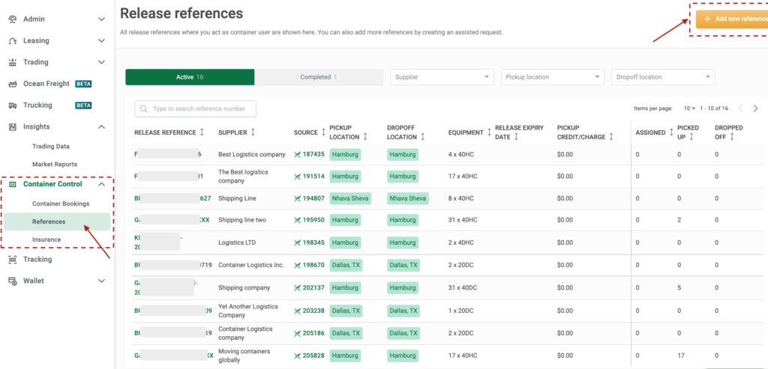This screenshot has width=768, height=369.
Task: Click the reference number search field
Action: [x=195, y=109]
